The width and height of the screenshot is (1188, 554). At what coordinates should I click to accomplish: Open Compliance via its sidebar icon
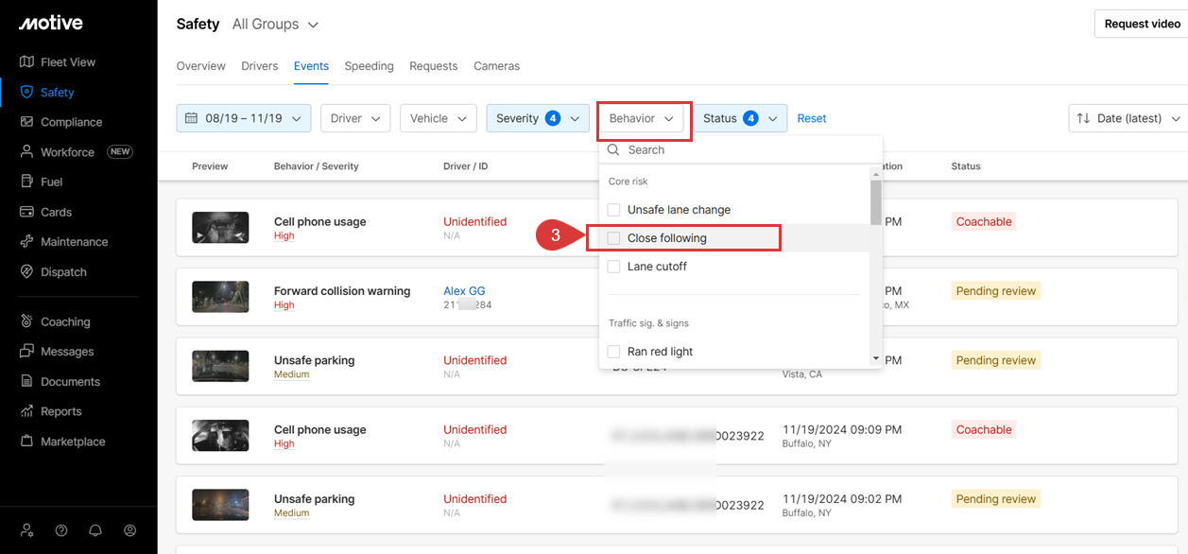pos(26,122)
